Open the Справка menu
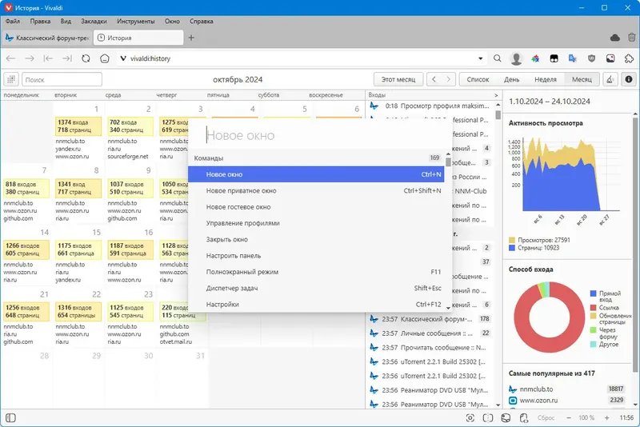 pos(202,22)
